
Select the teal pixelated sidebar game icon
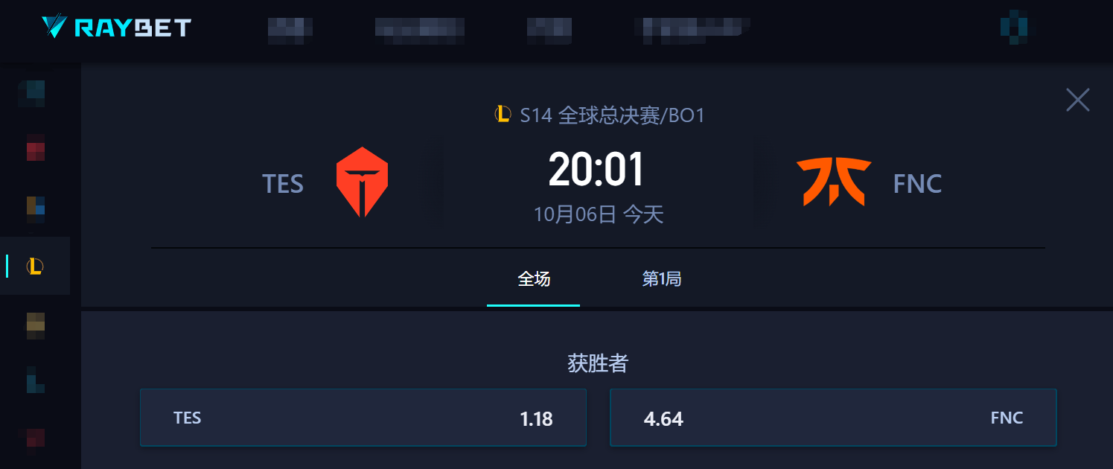(x=31, y=94)
